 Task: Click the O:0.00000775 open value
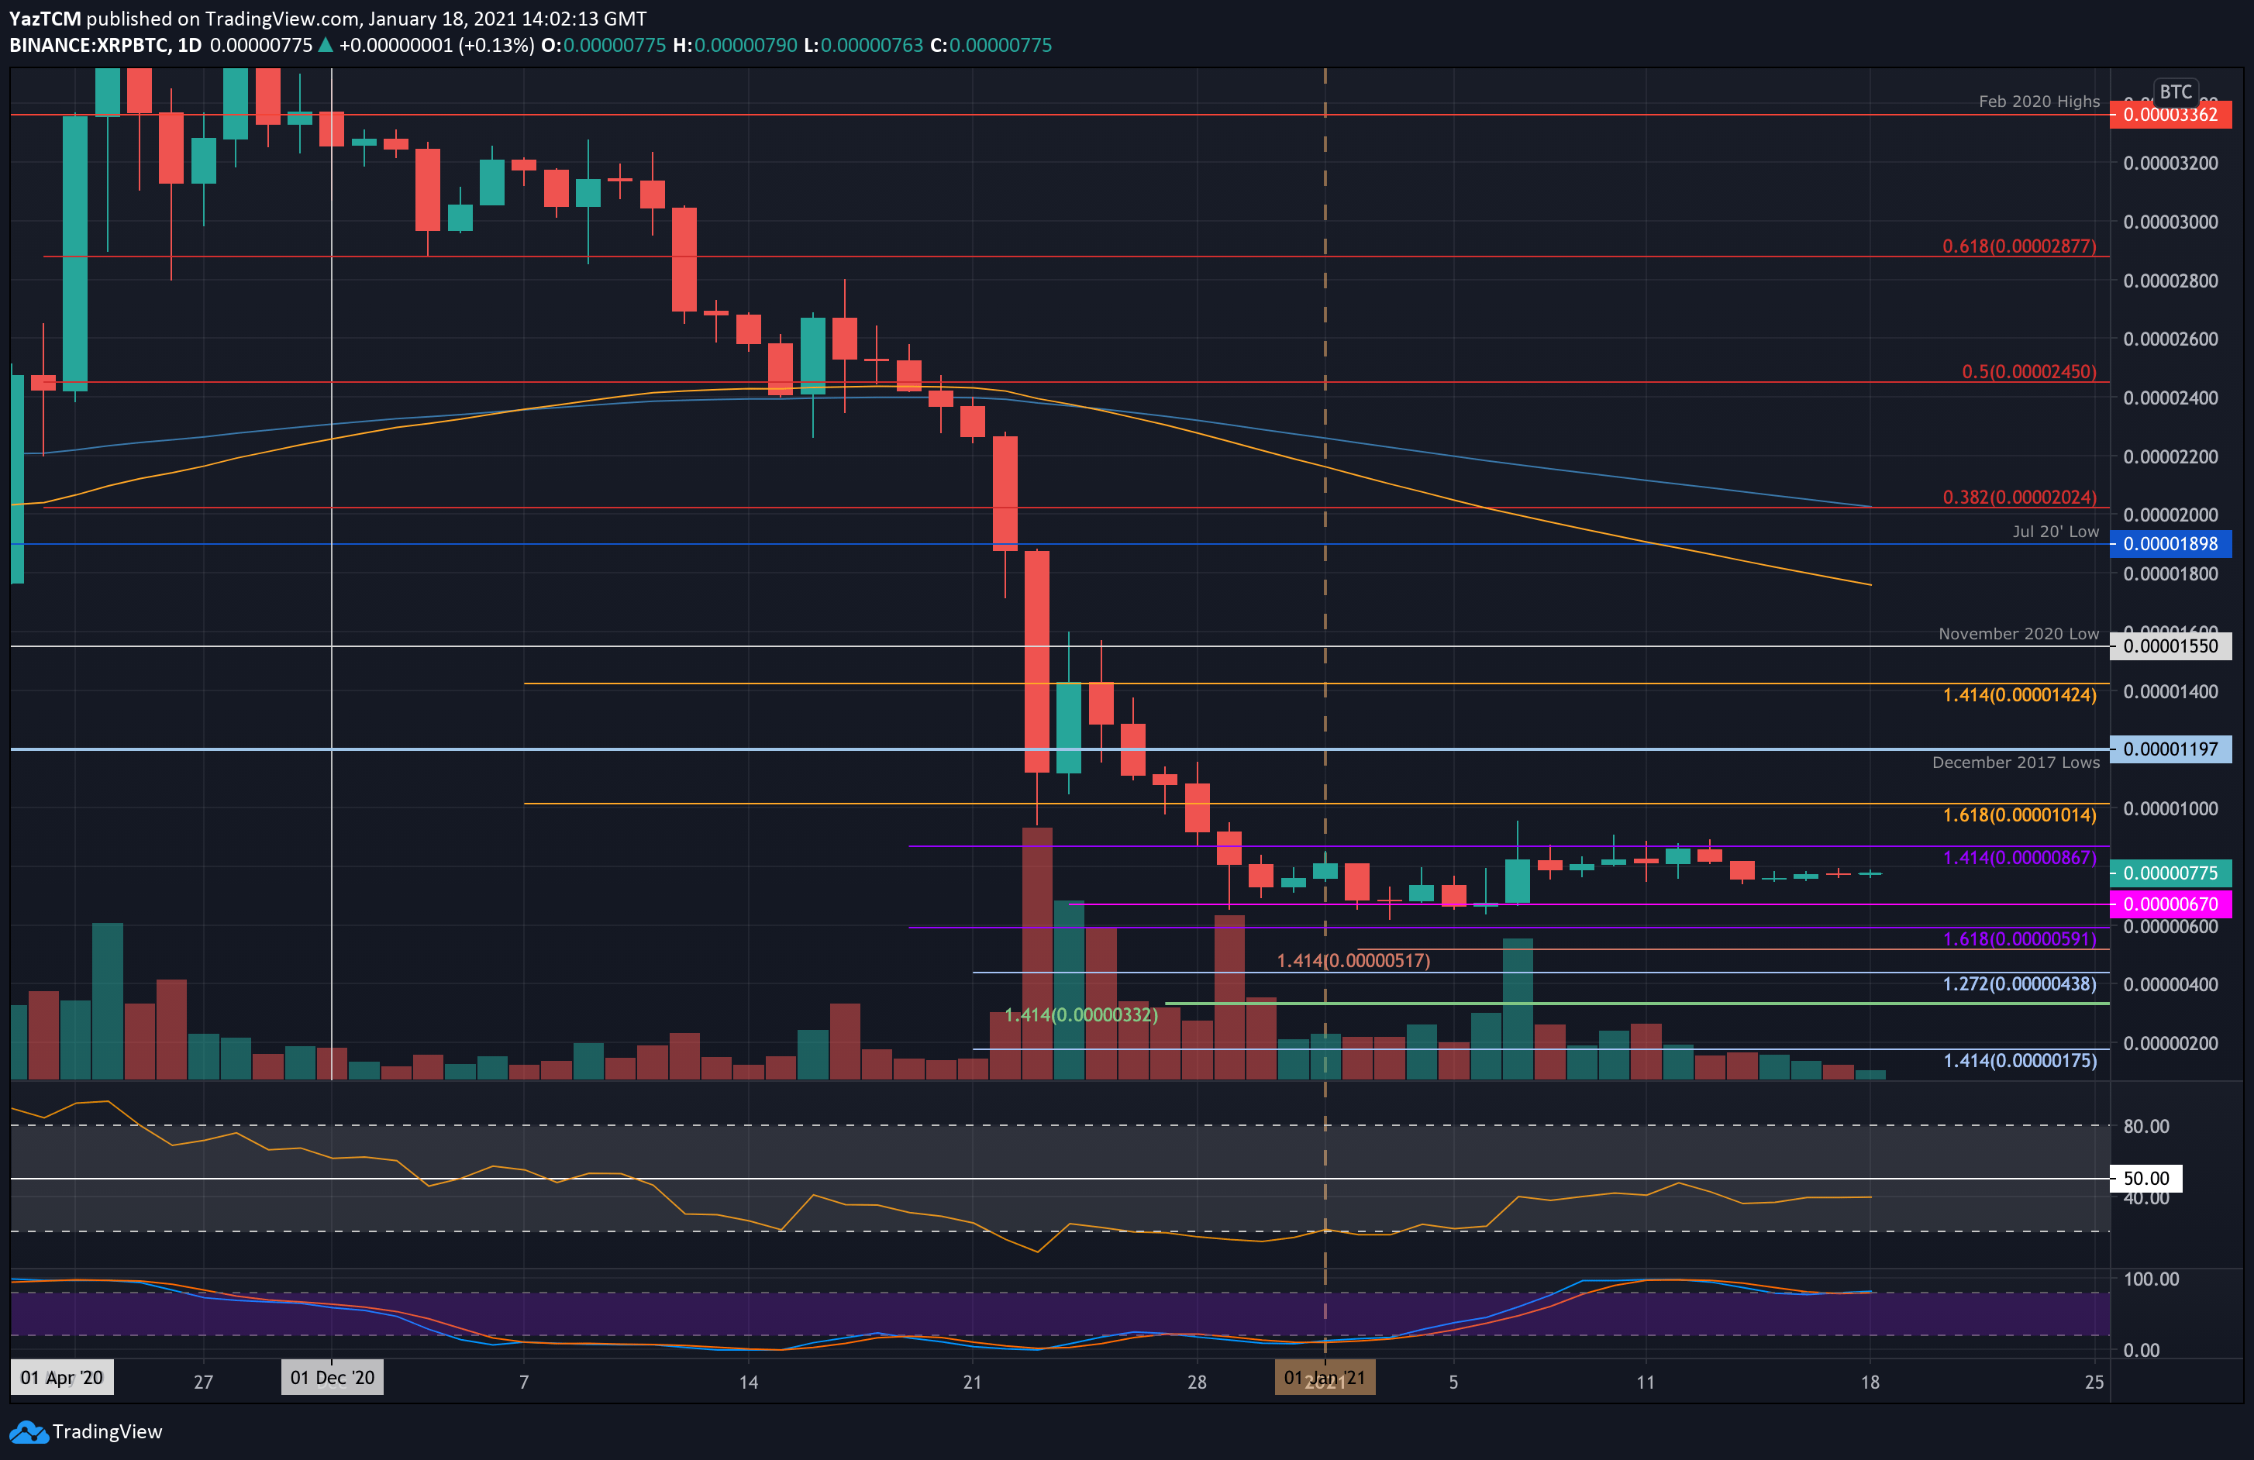605,46
